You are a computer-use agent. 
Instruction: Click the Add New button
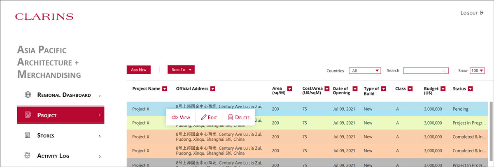(x=139, y=70)
